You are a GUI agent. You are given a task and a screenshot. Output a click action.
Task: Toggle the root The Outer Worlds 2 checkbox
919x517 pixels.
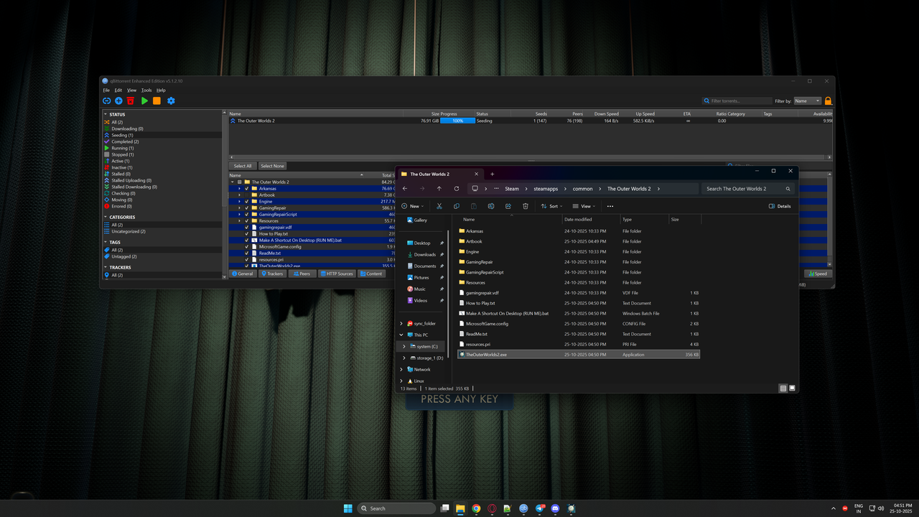click(x=239, y=182)
